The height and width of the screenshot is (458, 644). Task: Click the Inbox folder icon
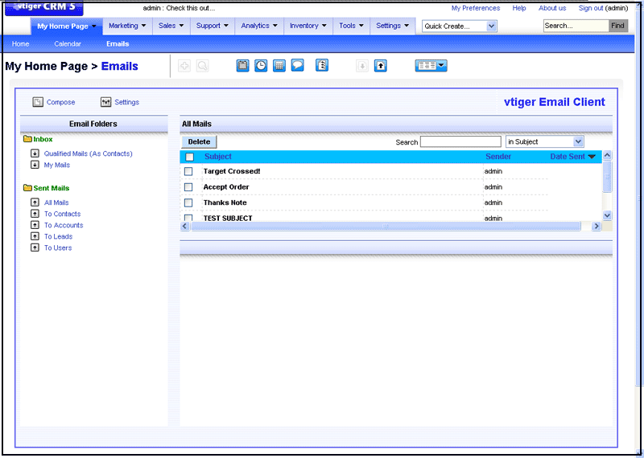pos(27,139)
